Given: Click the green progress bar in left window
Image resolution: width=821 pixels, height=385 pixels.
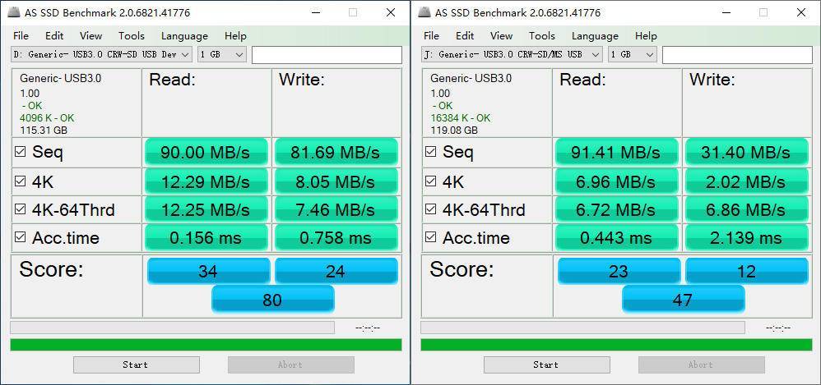Looking at the screenshot, I should (206, 345).
